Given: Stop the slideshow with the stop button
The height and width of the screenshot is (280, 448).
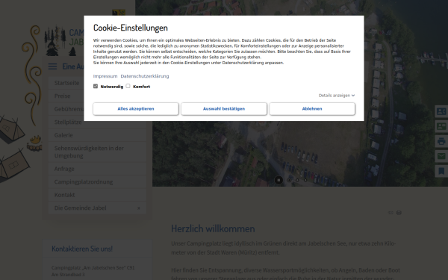Looking at the screenshot, I should 279,180.
